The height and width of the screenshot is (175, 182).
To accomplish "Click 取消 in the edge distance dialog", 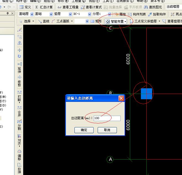I will (107, 130).
